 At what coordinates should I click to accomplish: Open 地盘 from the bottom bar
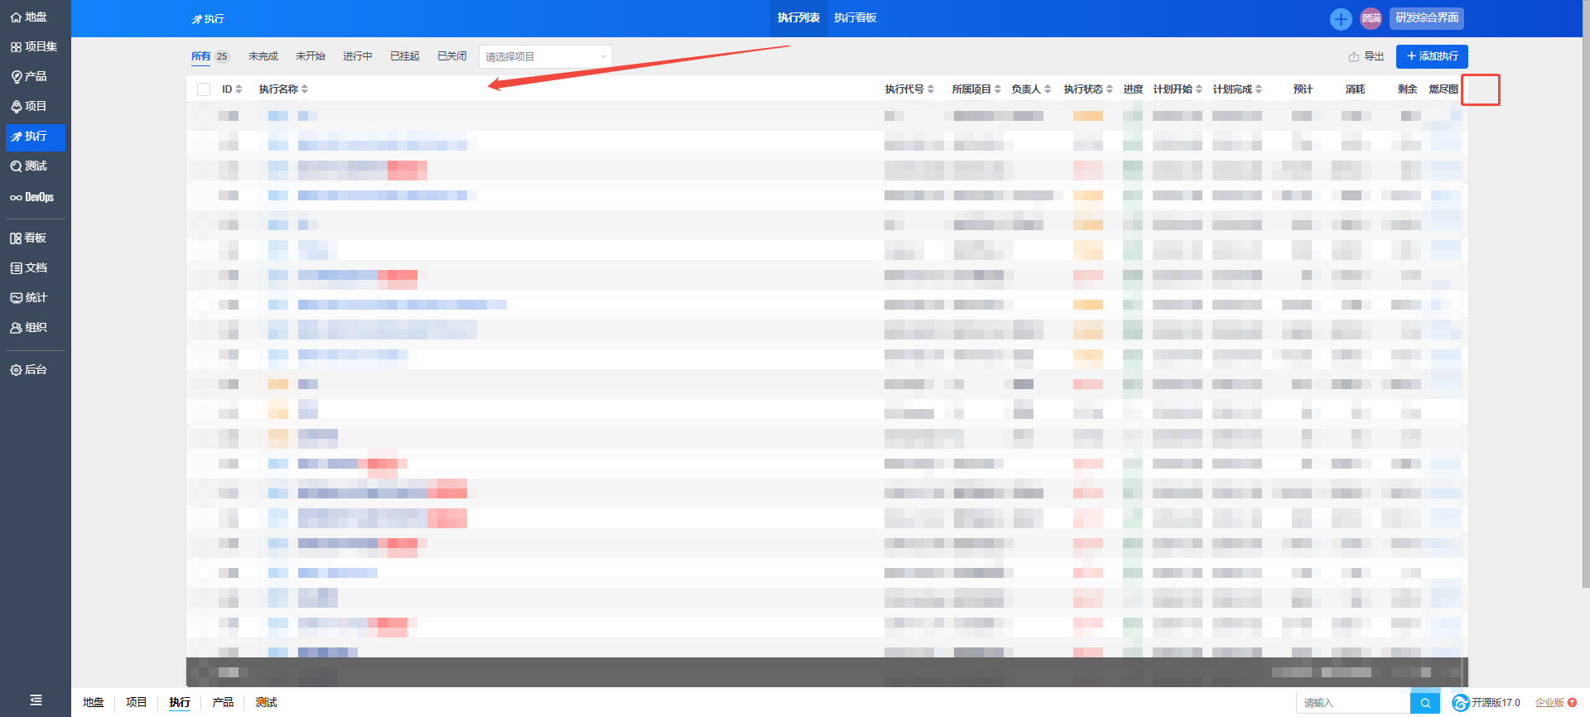[94, 703]
